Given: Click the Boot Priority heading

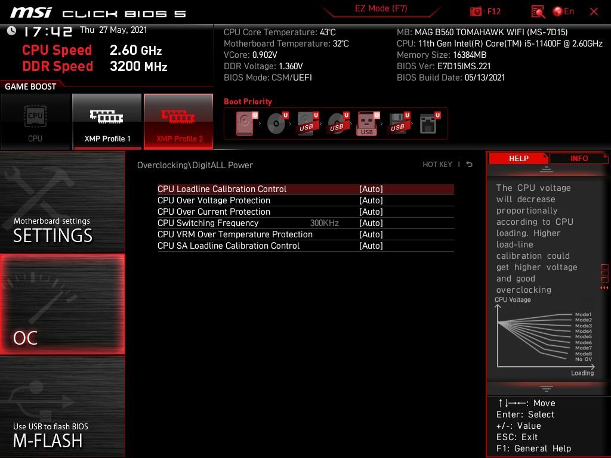Looking at the screenshot, I should pos(248,101).
